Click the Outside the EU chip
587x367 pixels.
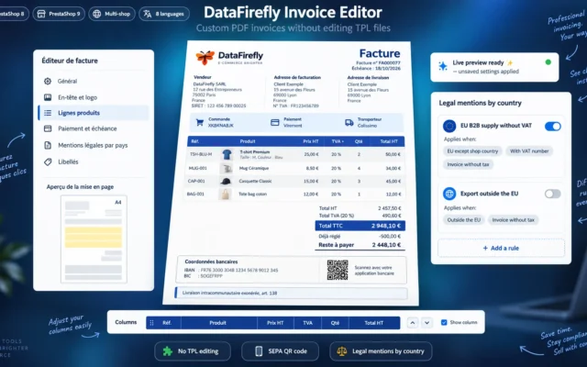464,220
